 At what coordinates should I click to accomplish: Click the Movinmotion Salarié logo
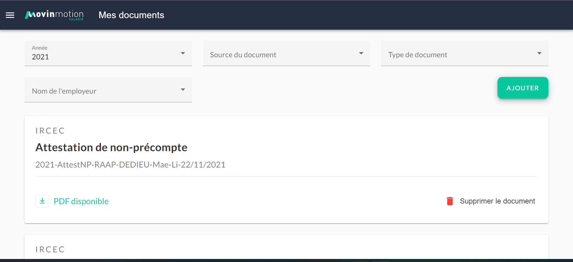(54, 15)
